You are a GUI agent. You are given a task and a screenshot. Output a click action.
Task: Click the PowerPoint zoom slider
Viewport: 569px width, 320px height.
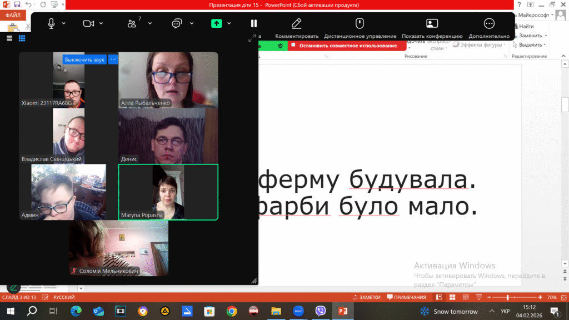(x=507, y=298)
